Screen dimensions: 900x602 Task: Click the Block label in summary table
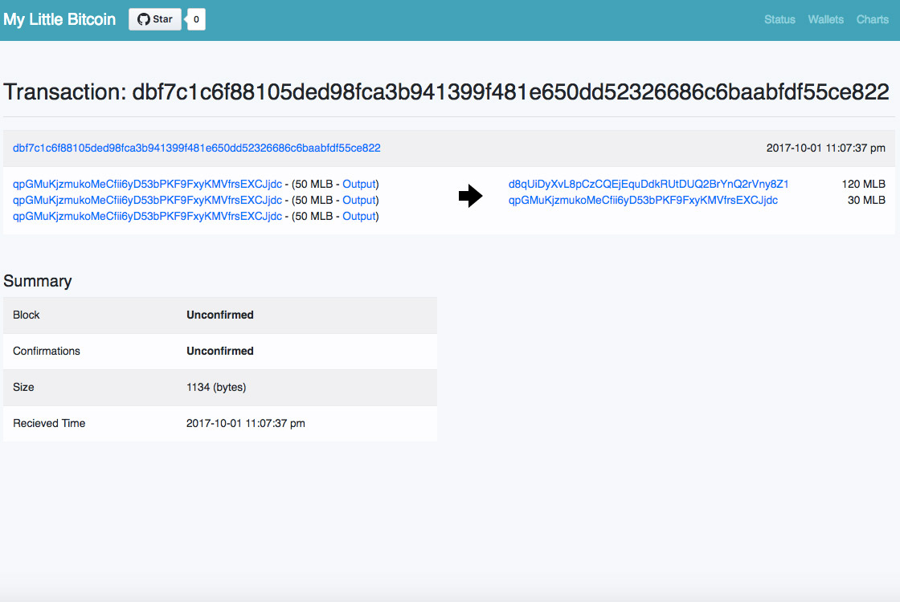click(x=26, y=315)
